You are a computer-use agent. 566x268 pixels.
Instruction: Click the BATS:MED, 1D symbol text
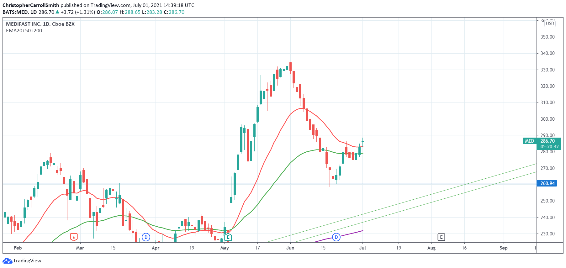[19, 12]
